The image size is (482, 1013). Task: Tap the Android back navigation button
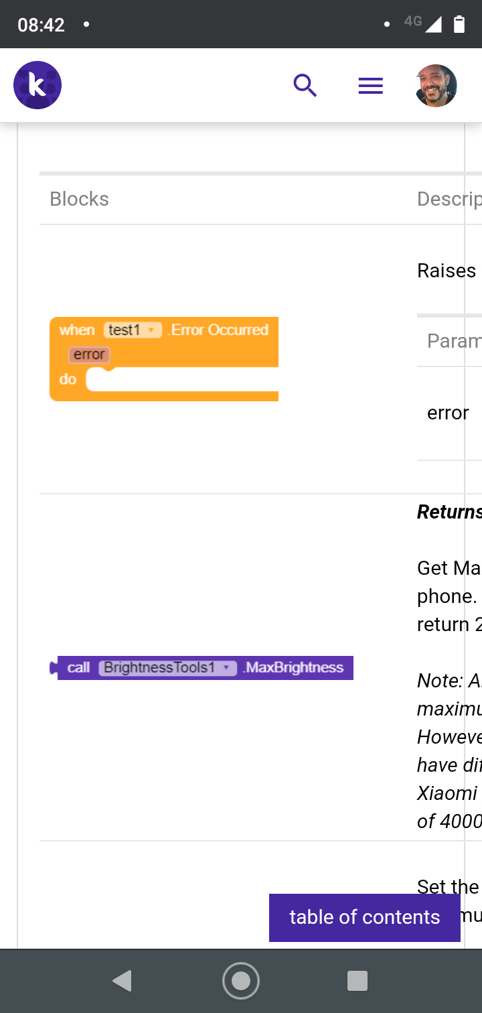[122, 981]
